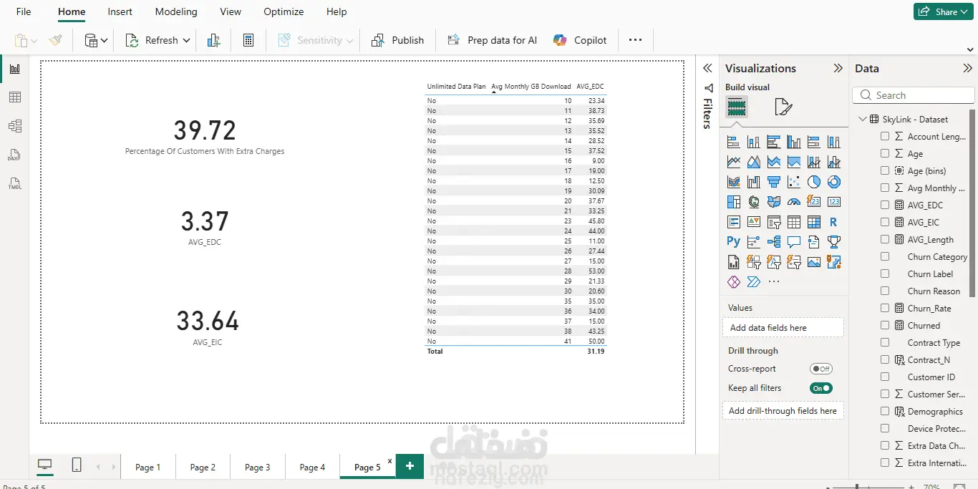Image resolution: width=978 pixels, height=489 pixels.
Task: Open the Share dropdown button
Action: [943, 11]
